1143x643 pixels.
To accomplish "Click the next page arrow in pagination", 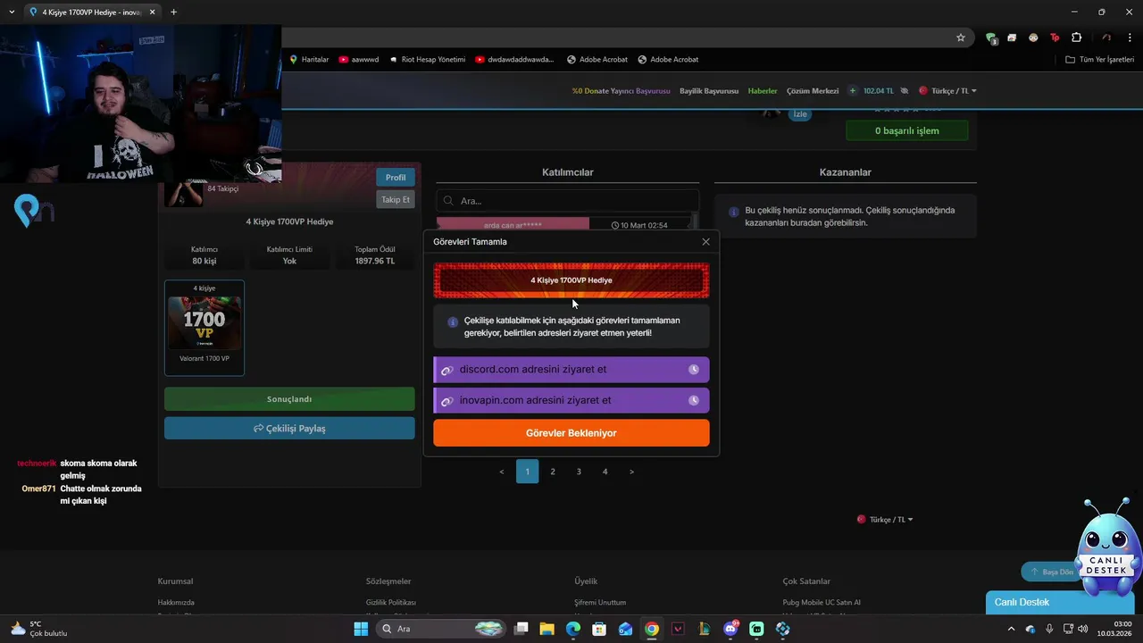I will tap(631, 472).
